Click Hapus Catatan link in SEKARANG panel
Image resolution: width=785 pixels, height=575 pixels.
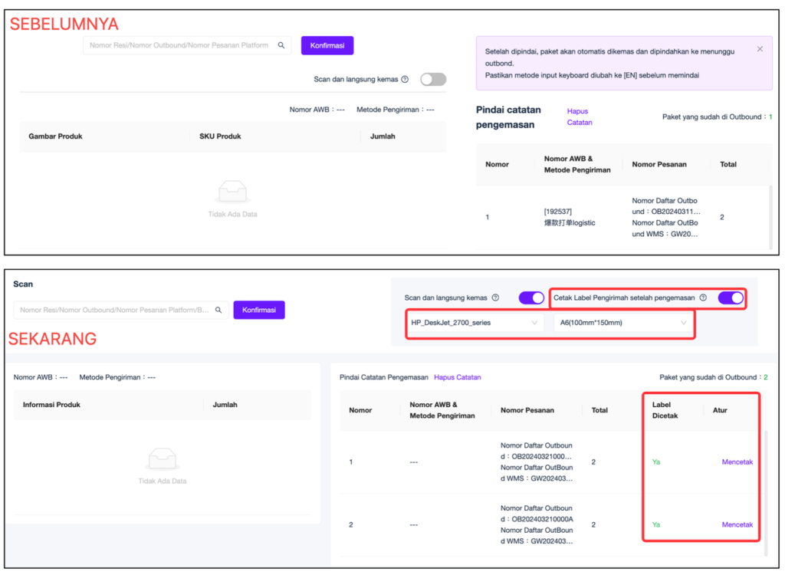click(458, 377)
